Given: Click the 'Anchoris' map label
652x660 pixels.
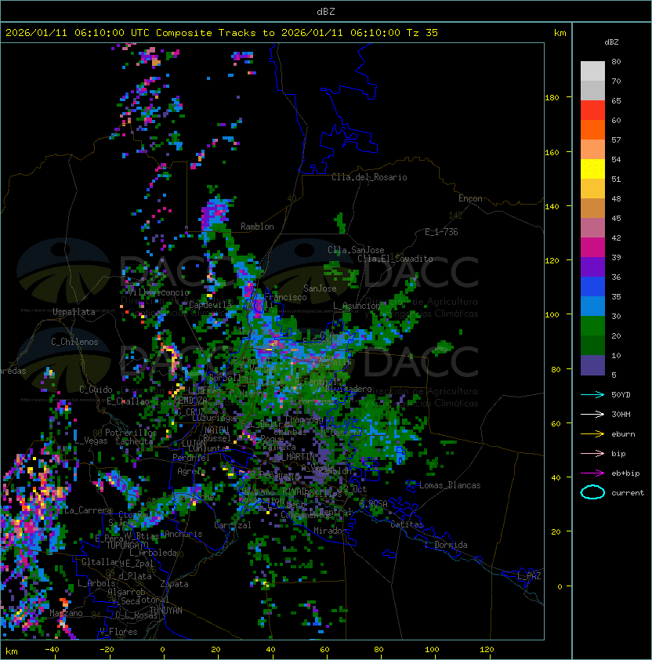Looking at the screenshot, I should 183,534.
